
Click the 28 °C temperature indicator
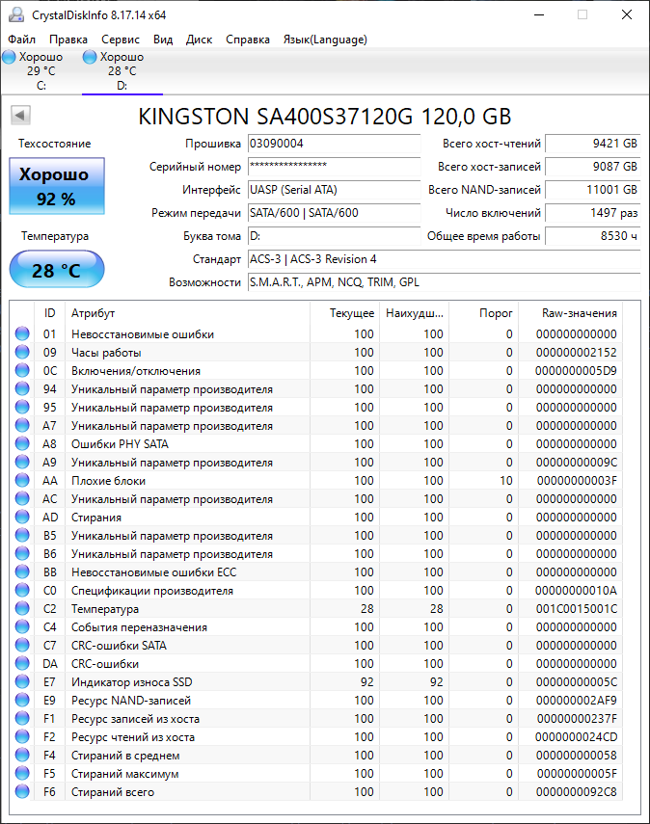57,269
